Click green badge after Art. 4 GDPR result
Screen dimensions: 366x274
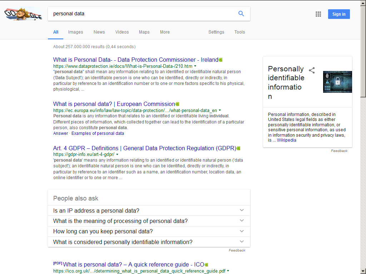[238, 148]
